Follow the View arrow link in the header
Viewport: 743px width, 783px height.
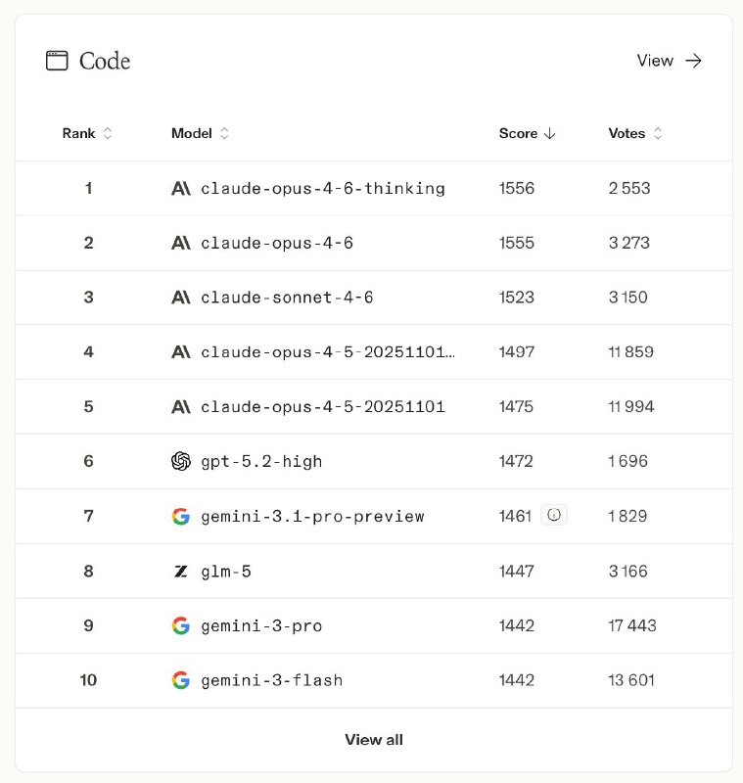672,60
